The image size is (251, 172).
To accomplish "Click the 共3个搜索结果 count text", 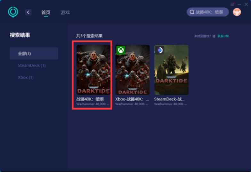I will click(x=89, y=36).
